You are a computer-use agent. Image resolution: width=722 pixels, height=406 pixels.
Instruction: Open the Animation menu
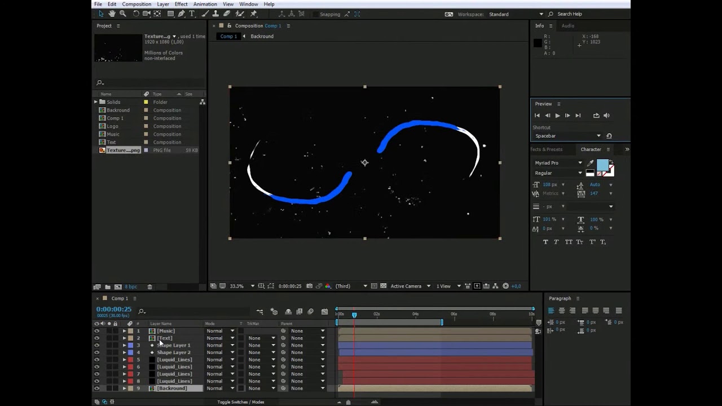205,4
